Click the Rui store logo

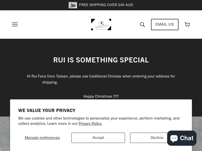coord(101,24)
